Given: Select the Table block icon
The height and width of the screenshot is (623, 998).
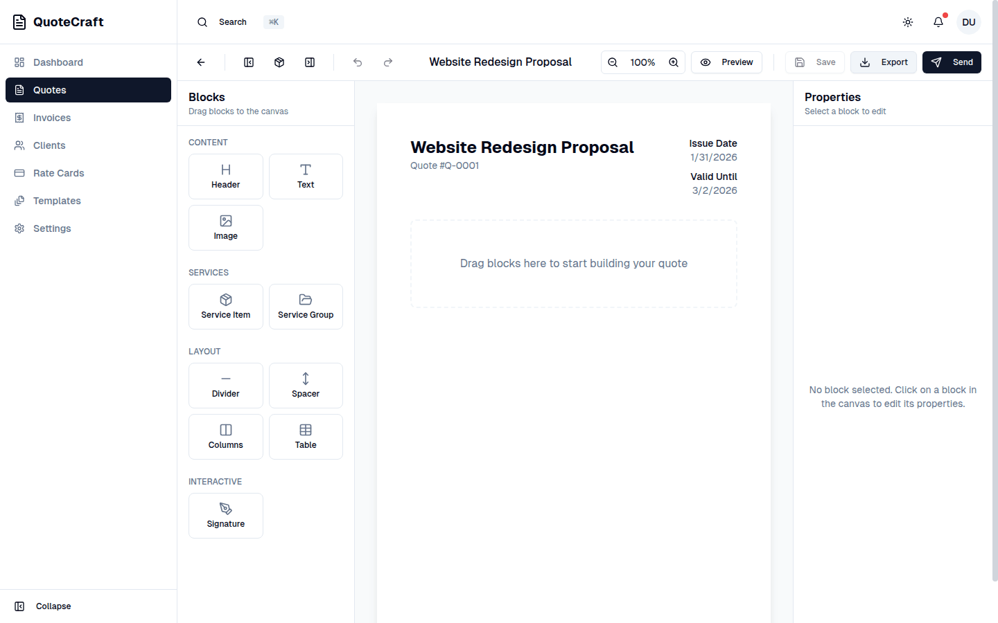Looking at the screenshot, I should pyautogui.click(x=306, y=431).
